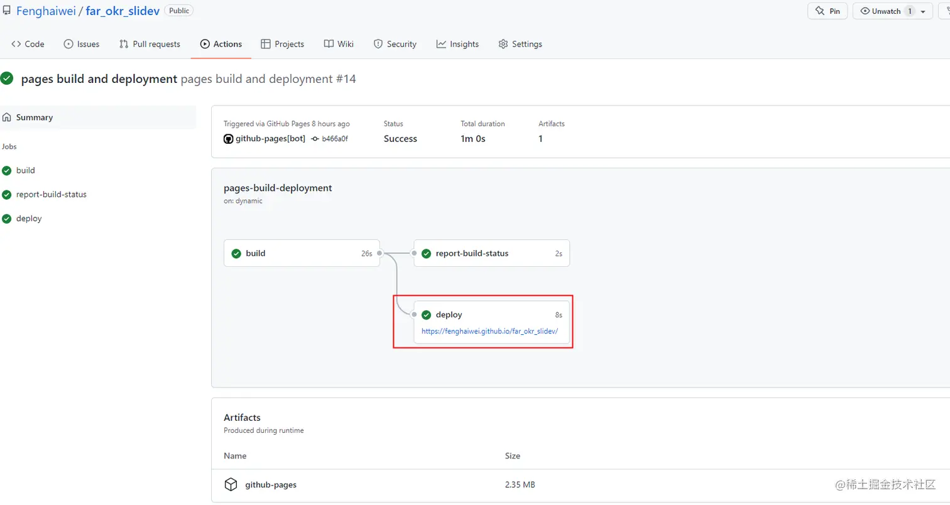Click the Settings tab gear icon
This screenshot has height=505, width=950.
pos(503,44)
